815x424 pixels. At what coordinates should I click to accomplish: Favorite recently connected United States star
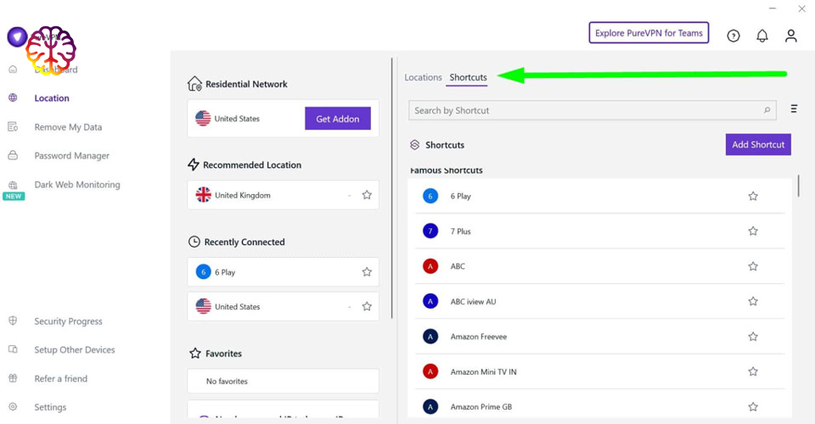coord(367,306)
